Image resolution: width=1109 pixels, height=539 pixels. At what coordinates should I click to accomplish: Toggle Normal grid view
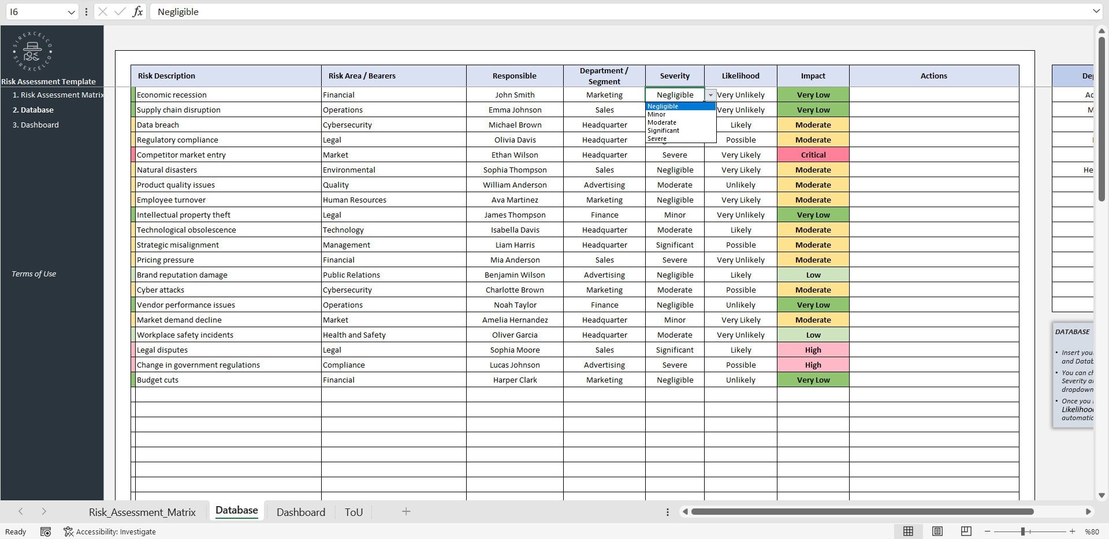pos(909,531)
